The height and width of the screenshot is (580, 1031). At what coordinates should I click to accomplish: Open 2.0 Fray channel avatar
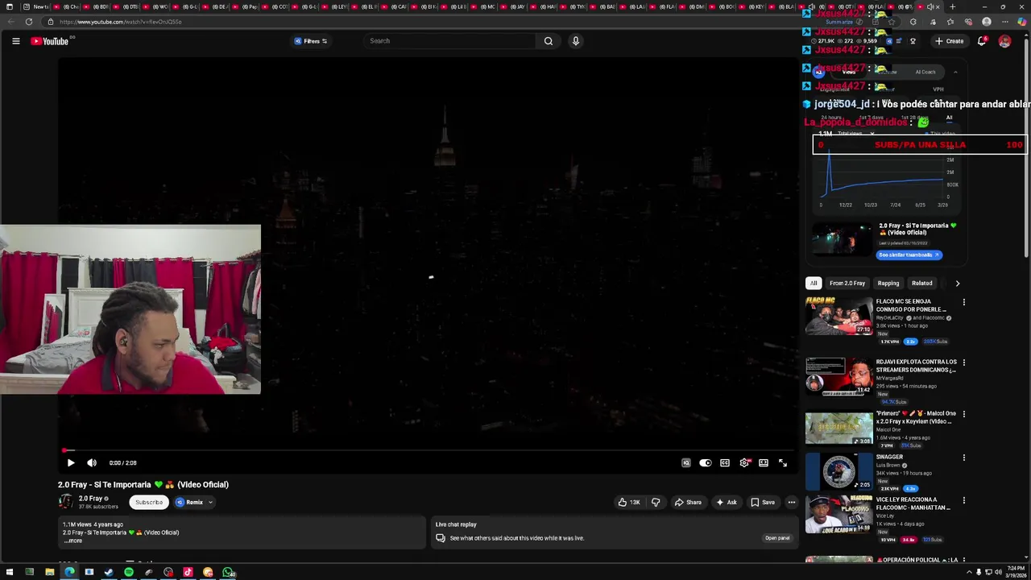65,502
